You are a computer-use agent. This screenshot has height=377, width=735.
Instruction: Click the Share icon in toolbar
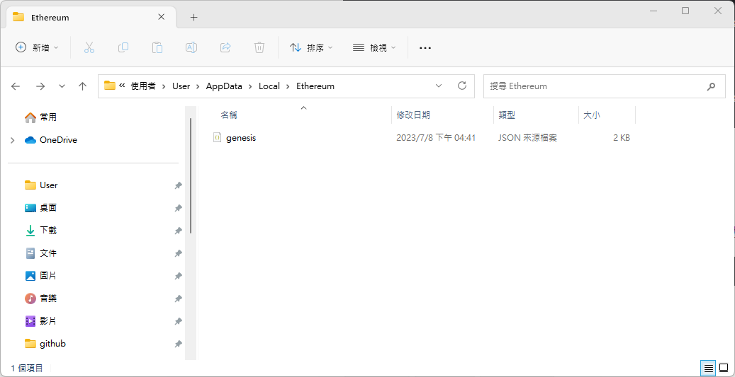pos(225,47)
